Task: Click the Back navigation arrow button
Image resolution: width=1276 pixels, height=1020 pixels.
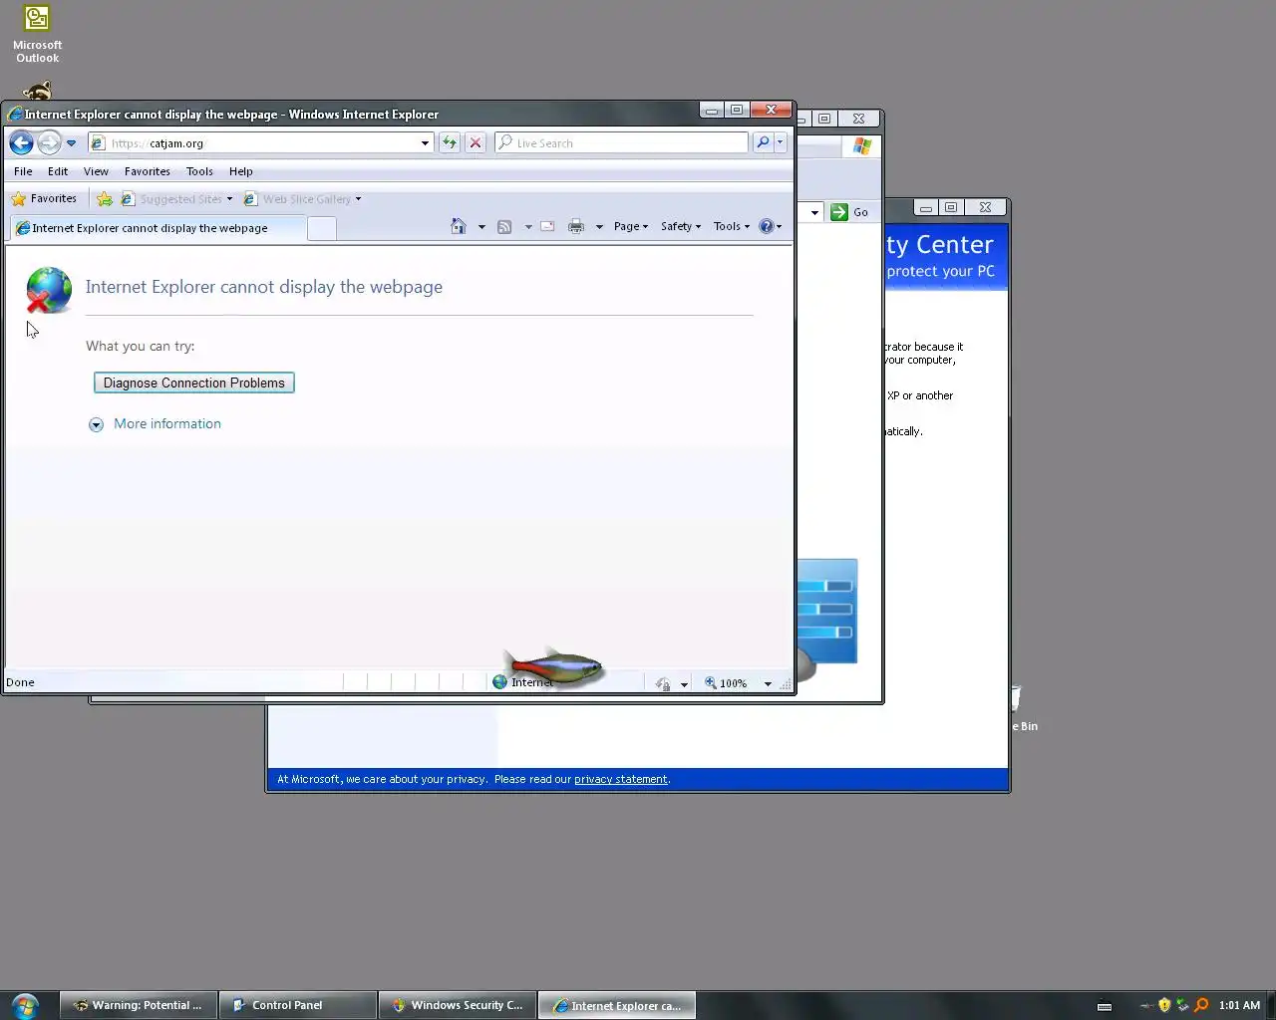Action: pyautogui.click(x=21, y=143)
